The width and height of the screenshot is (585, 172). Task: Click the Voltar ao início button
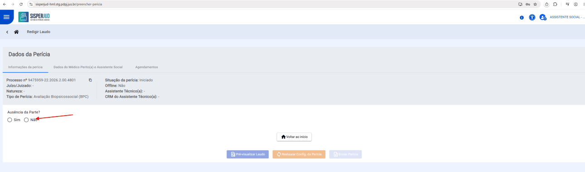tap(295, 136)
